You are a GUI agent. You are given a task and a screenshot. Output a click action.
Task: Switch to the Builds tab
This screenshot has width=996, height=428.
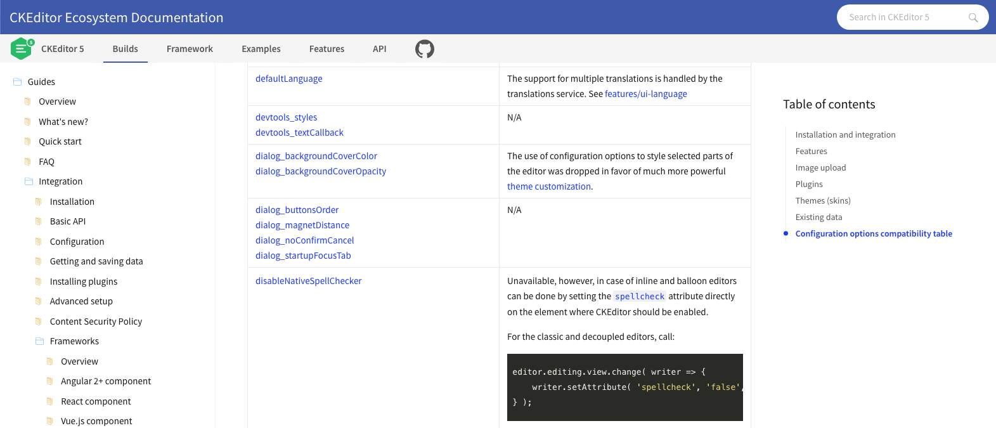point(125,49)
